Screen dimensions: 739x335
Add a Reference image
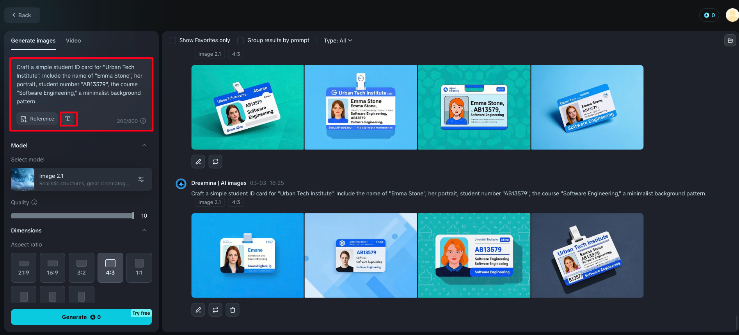[37, 119]
